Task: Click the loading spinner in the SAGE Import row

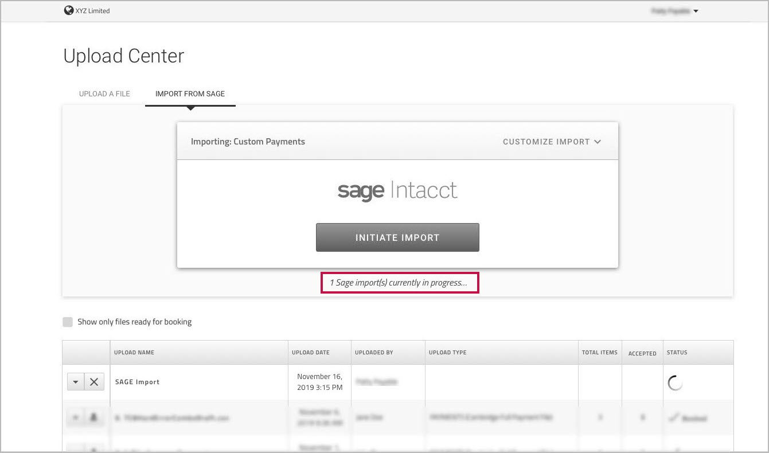Action: point(675,383)
